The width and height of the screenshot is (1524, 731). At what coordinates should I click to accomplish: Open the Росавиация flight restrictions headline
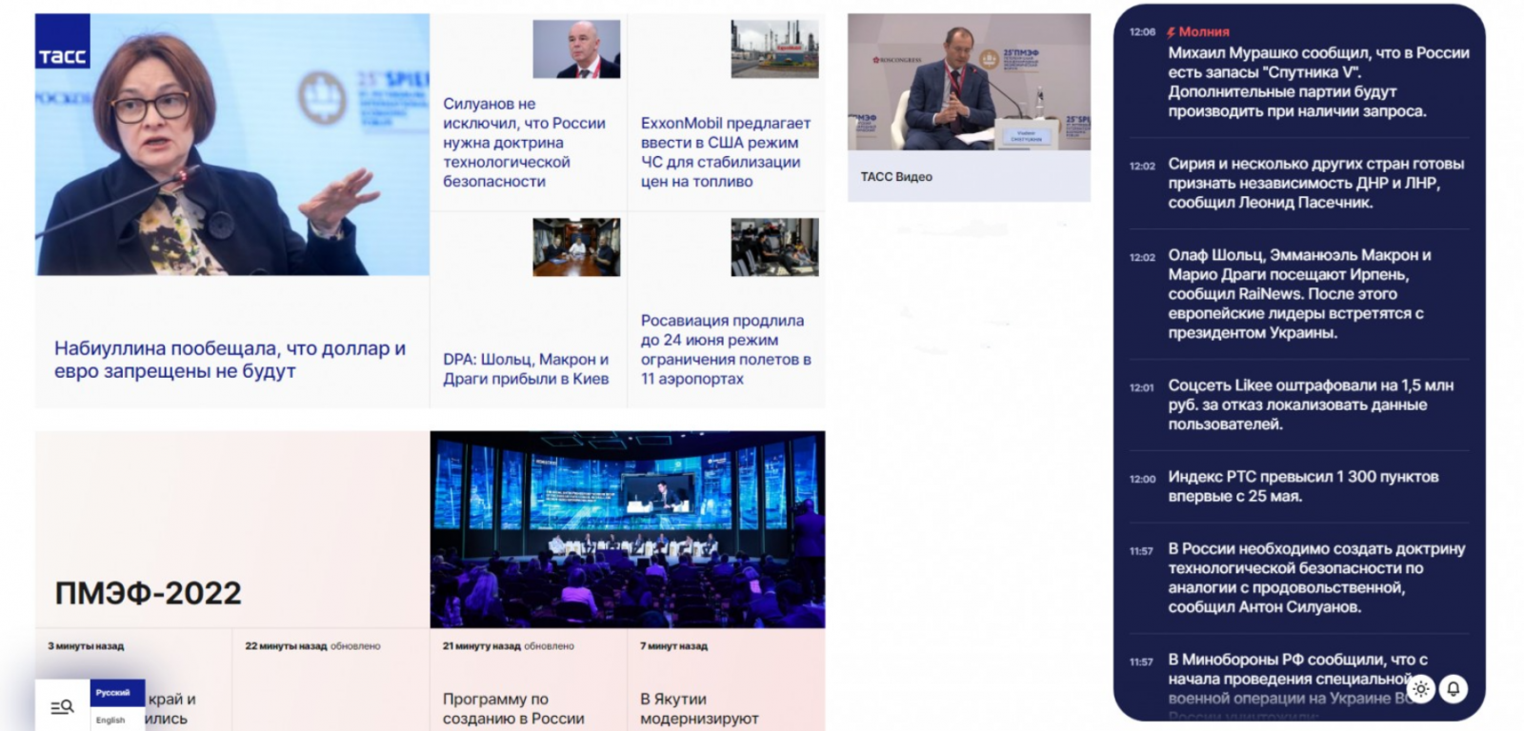[x=726, y=349]
